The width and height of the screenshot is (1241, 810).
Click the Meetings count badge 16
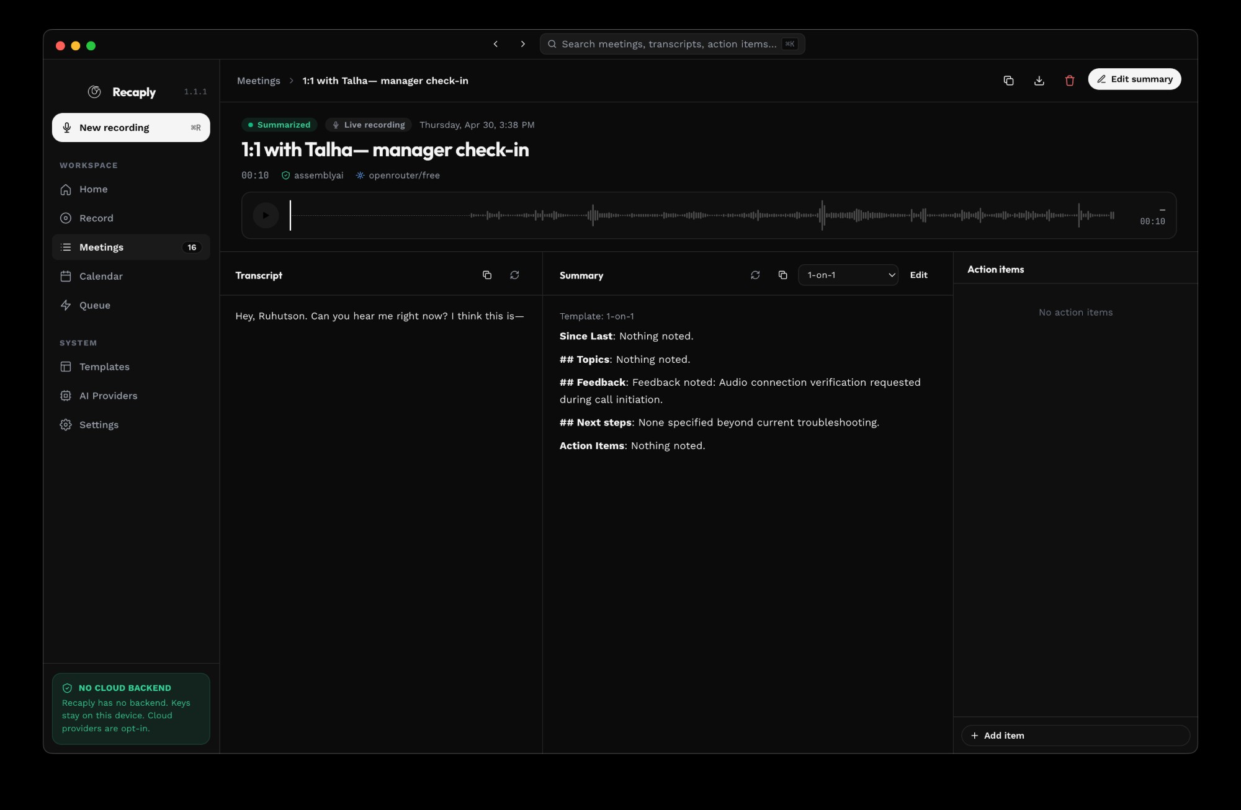[192, 247]
